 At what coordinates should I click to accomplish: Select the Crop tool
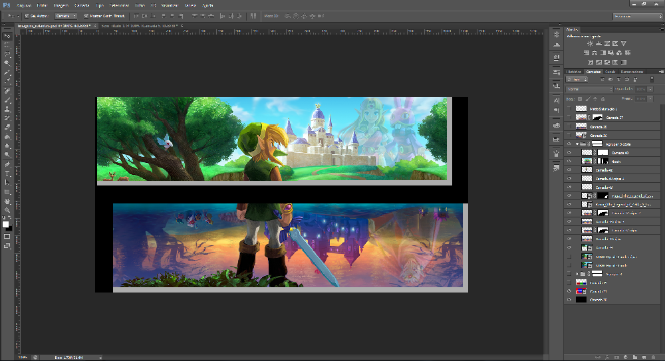(x=7, y=72)
